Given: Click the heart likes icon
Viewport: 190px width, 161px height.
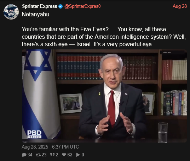Looking at the screenshot, I should (x=64, y=155).
